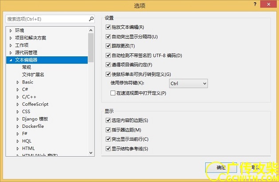Select the HTML tree item

28,148
